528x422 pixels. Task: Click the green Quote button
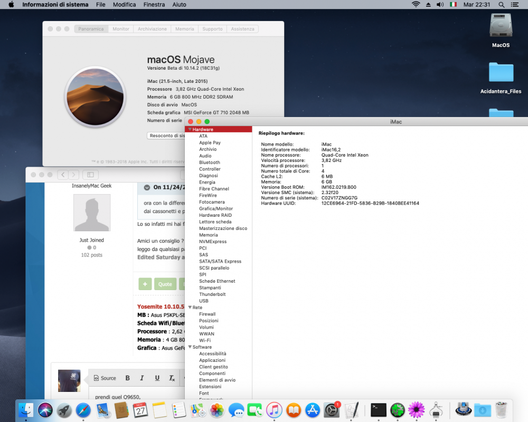click(x=165, y=284)
